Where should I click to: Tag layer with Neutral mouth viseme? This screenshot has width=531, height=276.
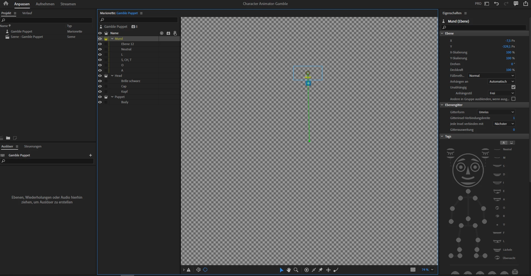click(503, 149)
